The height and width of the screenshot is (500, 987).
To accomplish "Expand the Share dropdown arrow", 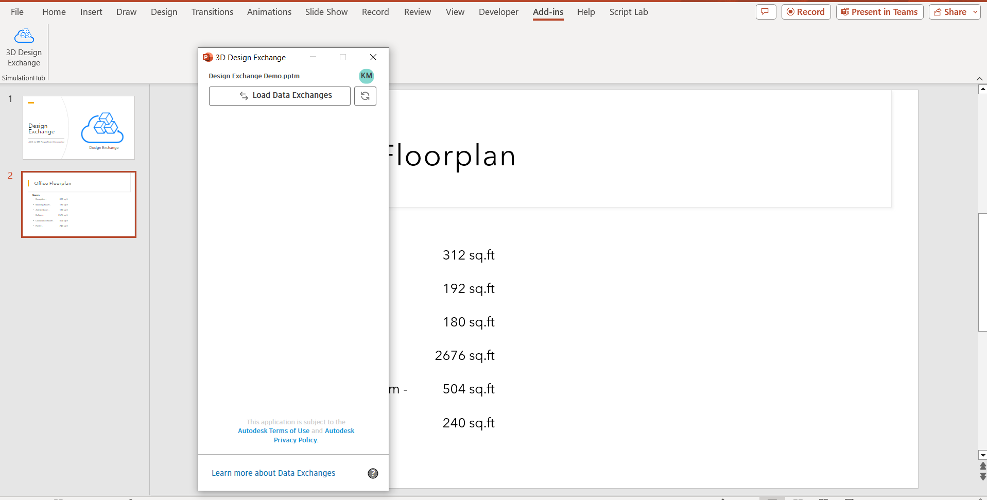I will coord(975,12).
